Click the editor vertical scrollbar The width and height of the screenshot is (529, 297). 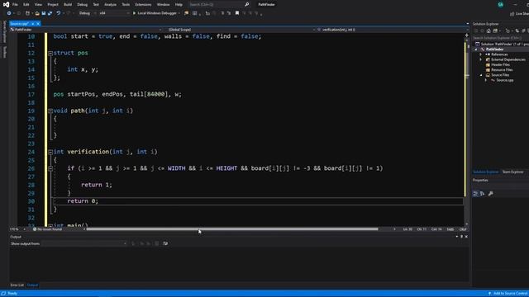(x=467, y=131)
